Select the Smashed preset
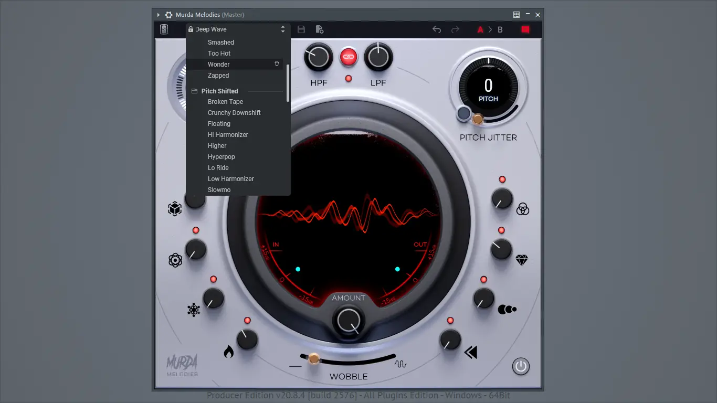The height and width of the screenshot is (403, 717). click(221, 43)
